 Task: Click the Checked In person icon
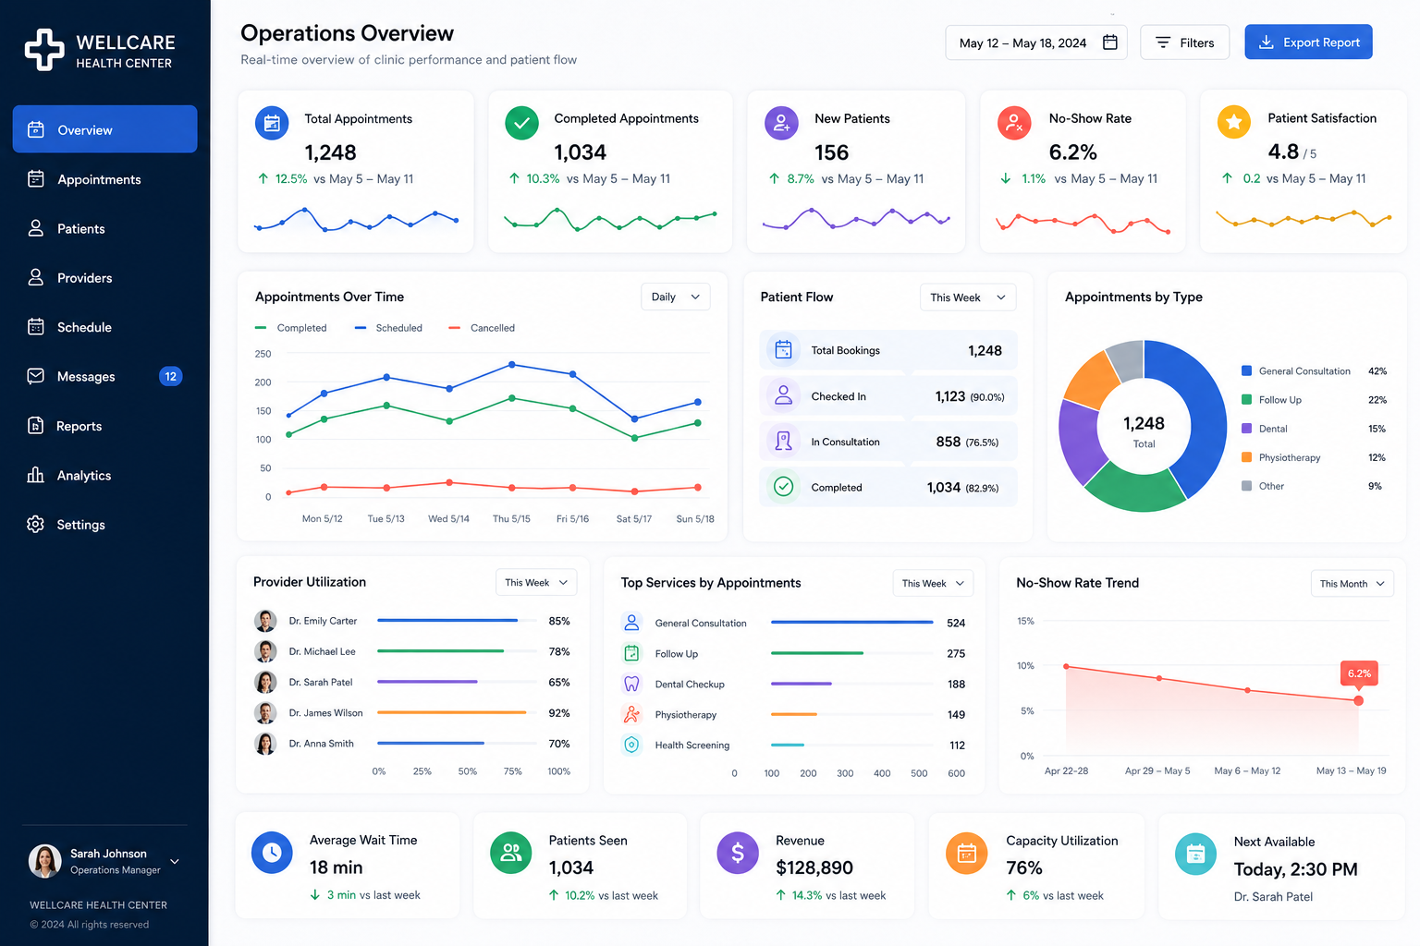coord(783,395)
